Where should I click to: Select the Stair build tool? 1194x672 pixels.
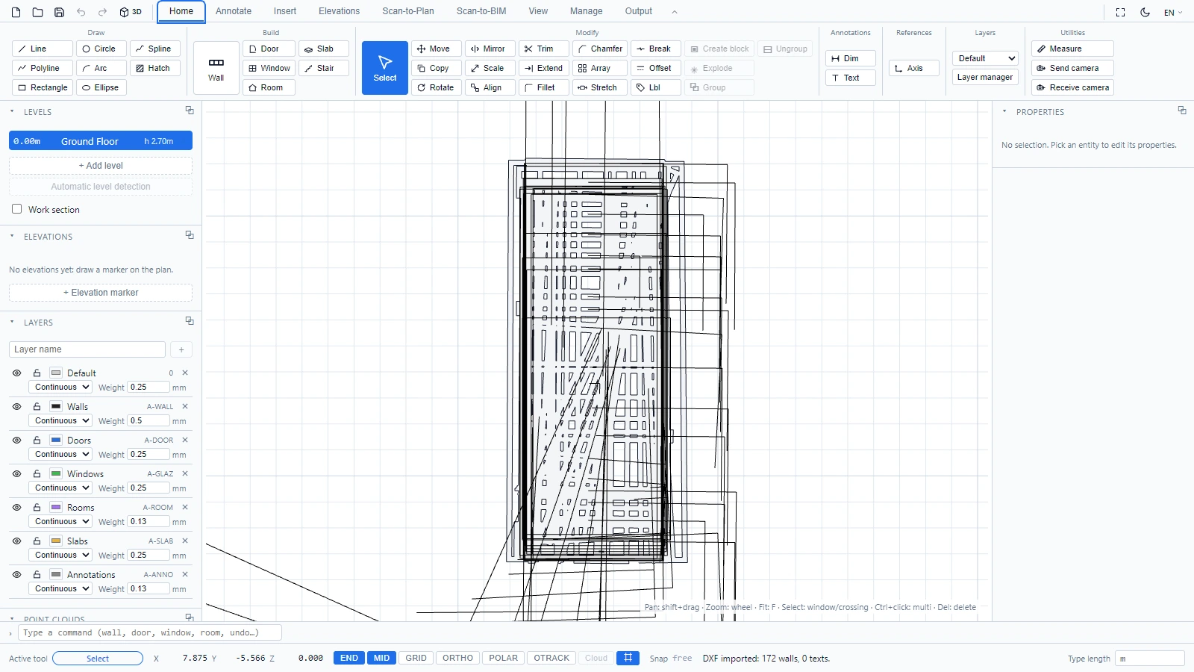coord(324,68)
